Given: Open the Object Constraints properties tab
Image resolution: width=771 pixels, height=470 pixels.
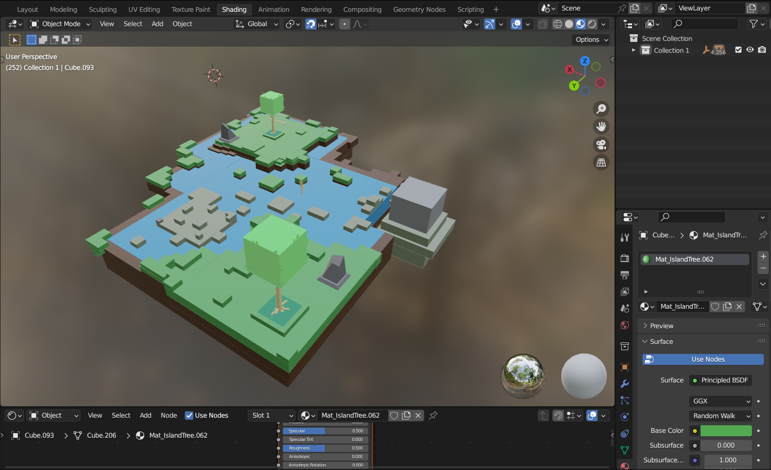Looking at the screenshot, I should (x=625, y=433).
